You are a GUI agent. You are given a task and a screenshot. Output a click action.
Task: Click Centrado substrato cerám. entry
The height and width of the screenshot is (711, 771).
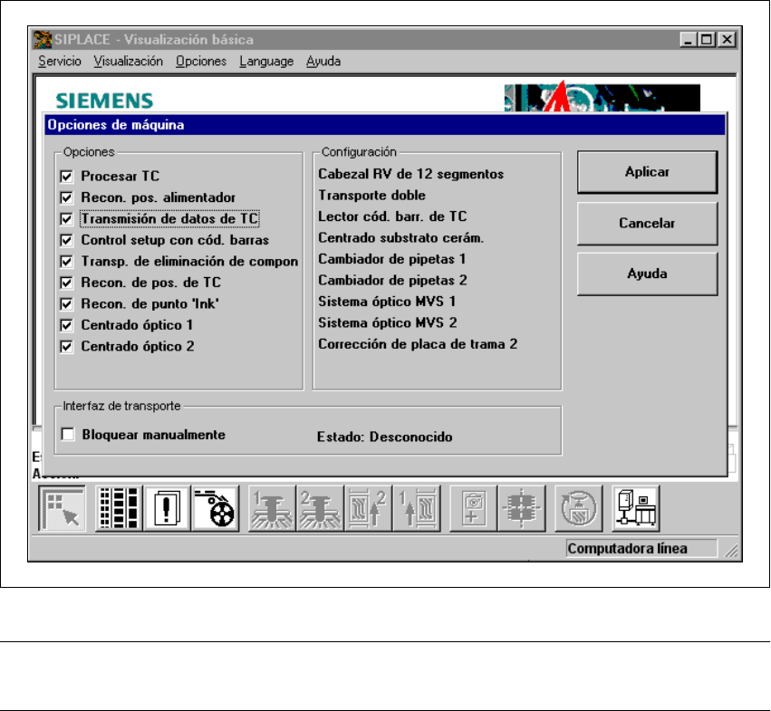(400, 238)
